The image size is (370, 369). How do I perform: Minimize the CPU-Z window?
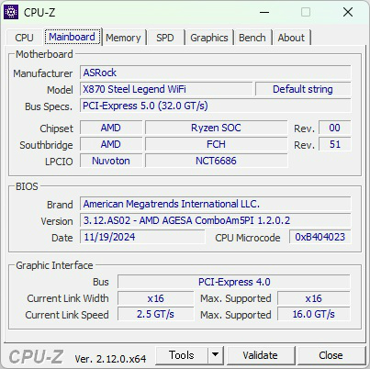(x=264, y=12)
